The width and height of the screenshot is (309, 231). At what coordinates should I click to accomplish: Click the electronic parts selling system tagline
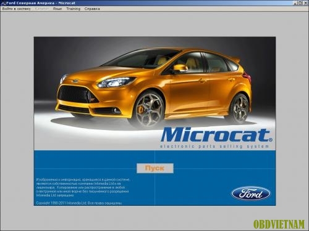click(214, 146)
